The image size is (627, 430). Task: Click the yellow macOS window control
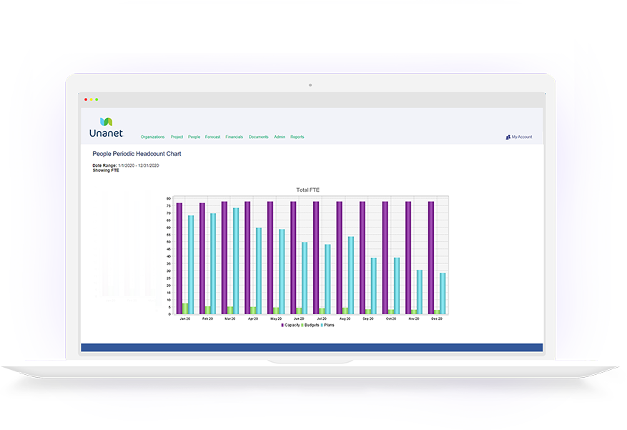pos(91,99)
